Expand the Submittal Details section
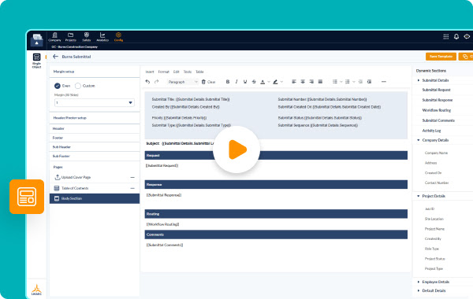 [419, 80]
